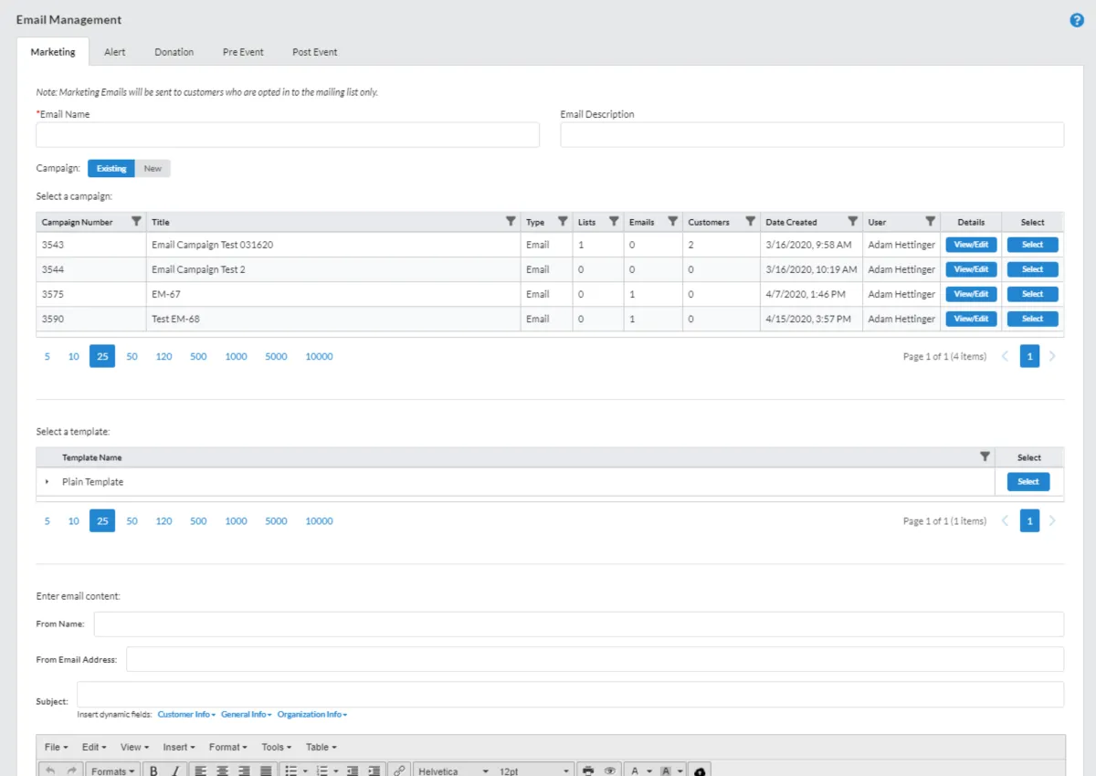Toggle bold formatting in editor
The width and height of the screenshot is (1096, 776).
[153, 771]
